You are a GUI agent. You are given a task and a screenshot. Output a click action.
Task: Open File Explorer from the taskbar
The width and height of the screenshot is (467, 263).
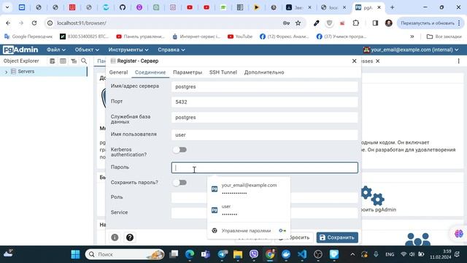pyautogui.click(x=238, y=254)
